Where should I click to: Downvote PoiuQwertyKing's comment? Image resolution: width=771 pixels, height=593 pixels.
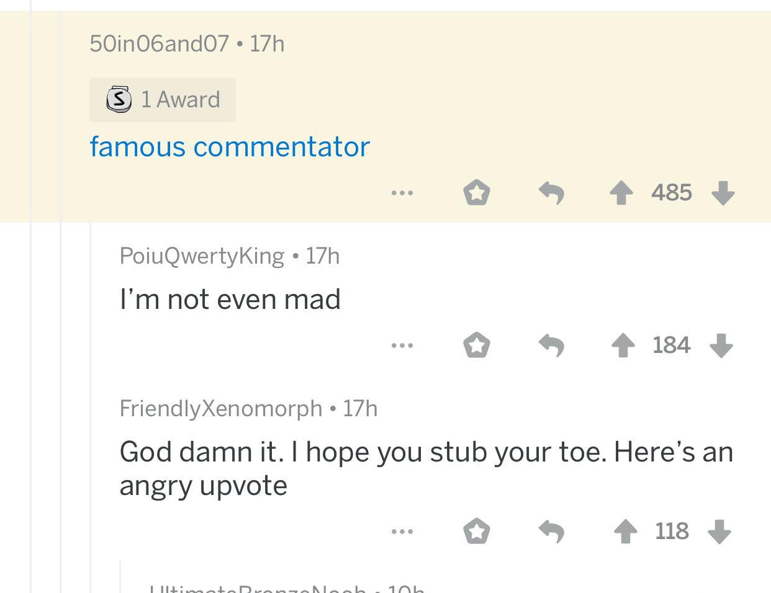coord(721,346)
